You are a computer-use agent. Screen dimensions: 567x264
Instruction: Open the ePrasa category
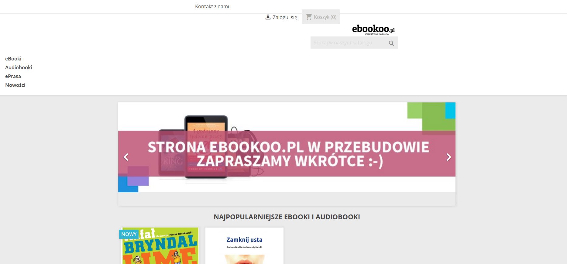(x=13, y=76)
